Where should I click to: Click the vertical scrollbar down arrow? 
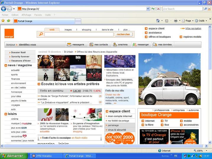click(210, 142)
